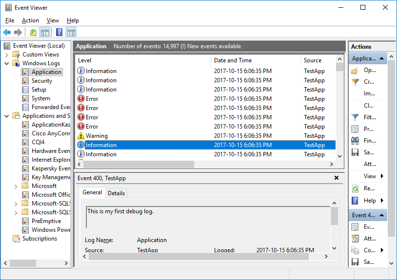
Task: Toggle the Show/Hide Console Tree icon
Action: click(x=45, y=32)
